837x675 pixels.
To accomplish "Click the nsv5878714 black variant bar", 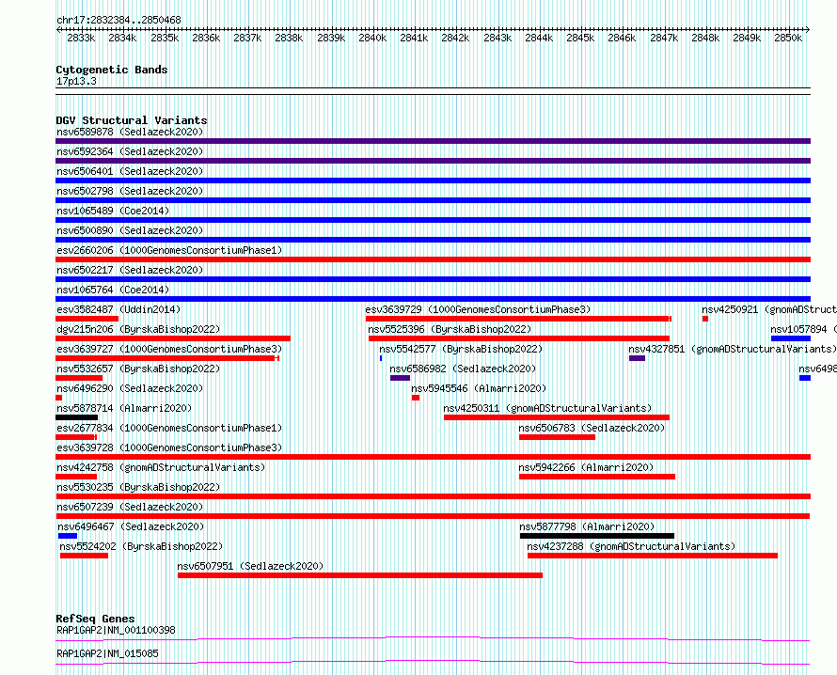I will pyautogui.click(x=76, y=417).
